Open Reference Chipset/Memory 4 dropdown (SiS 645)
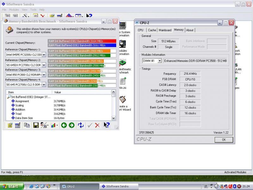 click(x=44, y=85)
